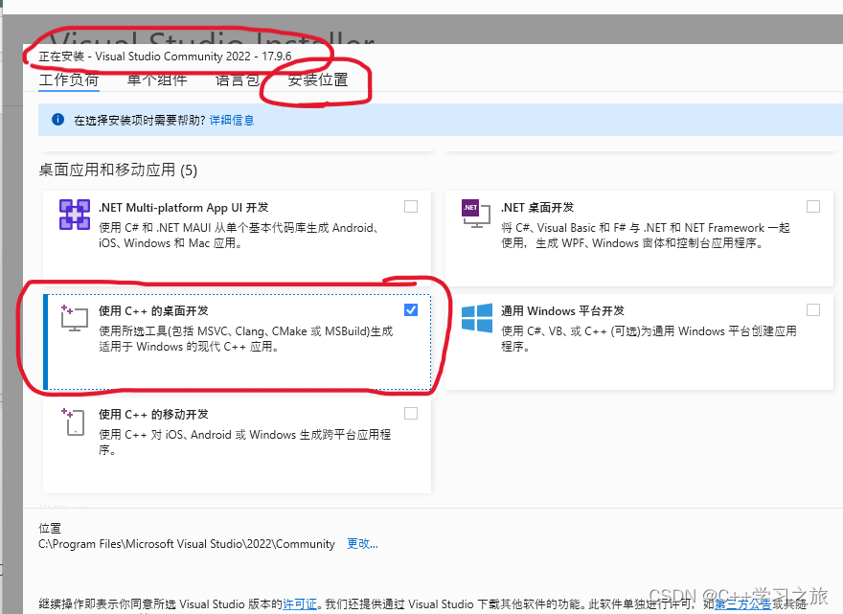Click the 位置 label above the path

[50, 528]
